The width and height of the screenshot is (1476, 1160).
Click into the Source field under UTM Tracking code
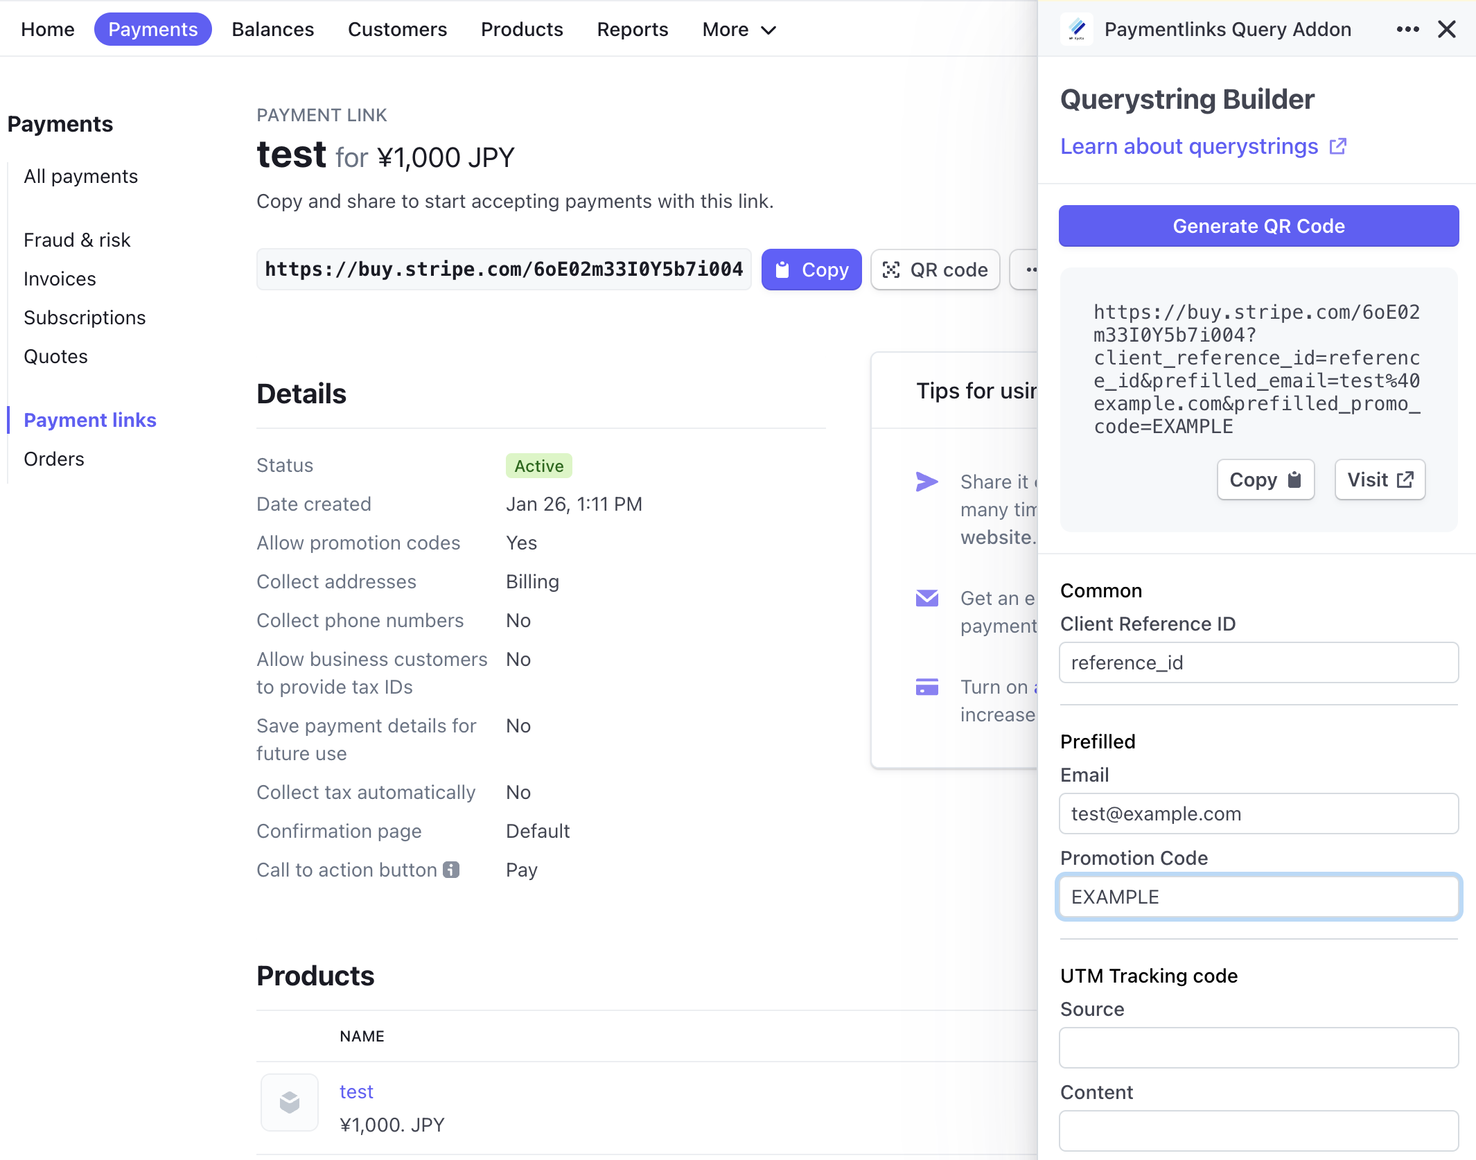[x=1258, y=1048]
